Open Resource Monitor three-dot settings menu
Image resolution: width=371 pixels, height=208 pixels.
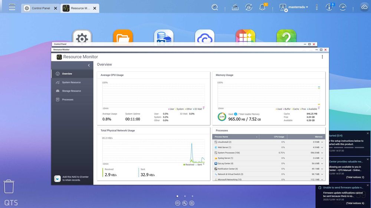(322, 57)
